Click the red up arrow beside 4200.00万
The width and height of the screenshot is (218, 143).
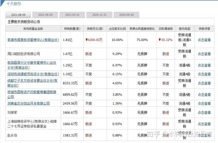(x=86, y=40)
